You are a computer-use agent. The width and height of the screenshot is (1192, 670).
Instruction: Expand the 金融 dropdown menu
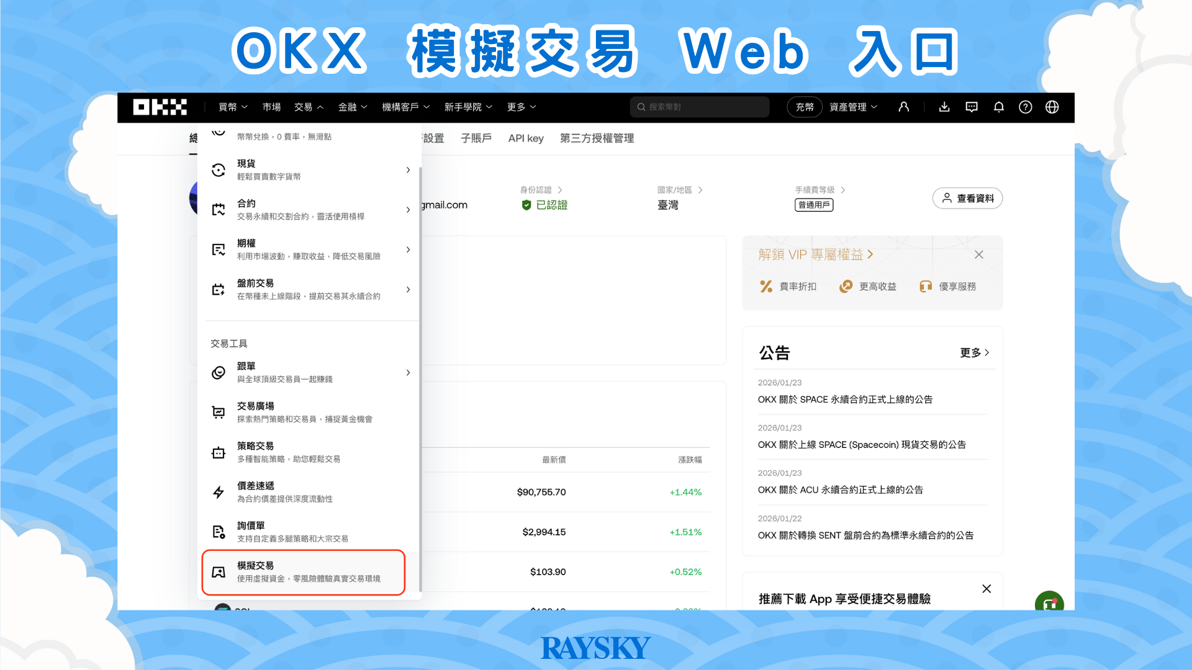coord(353,107)
